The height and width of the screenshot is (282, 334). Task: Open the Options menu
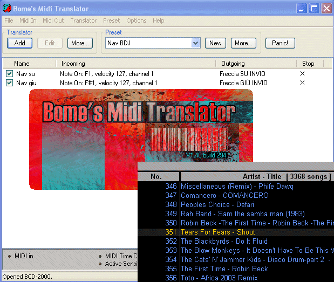click(137, 20)
